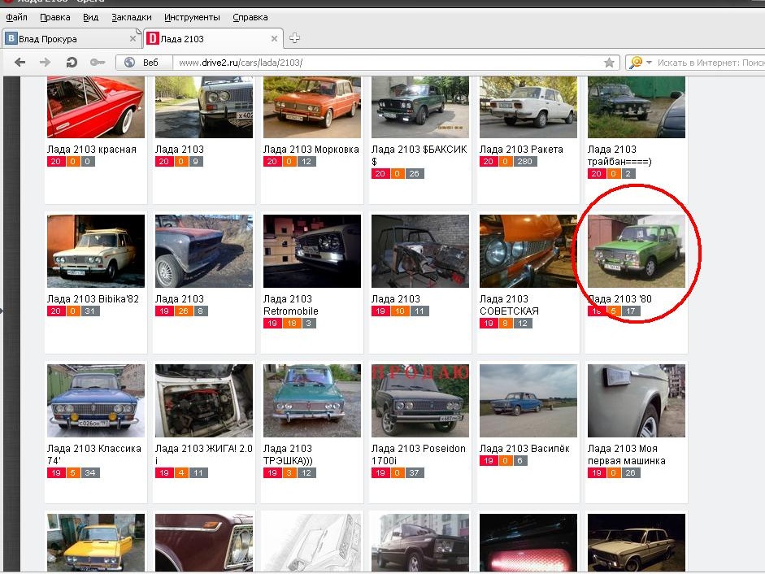Open the Лада 2103 Ракета link
Screen dimensions: 765x574
pyautogui.click(x=521, y=150)
